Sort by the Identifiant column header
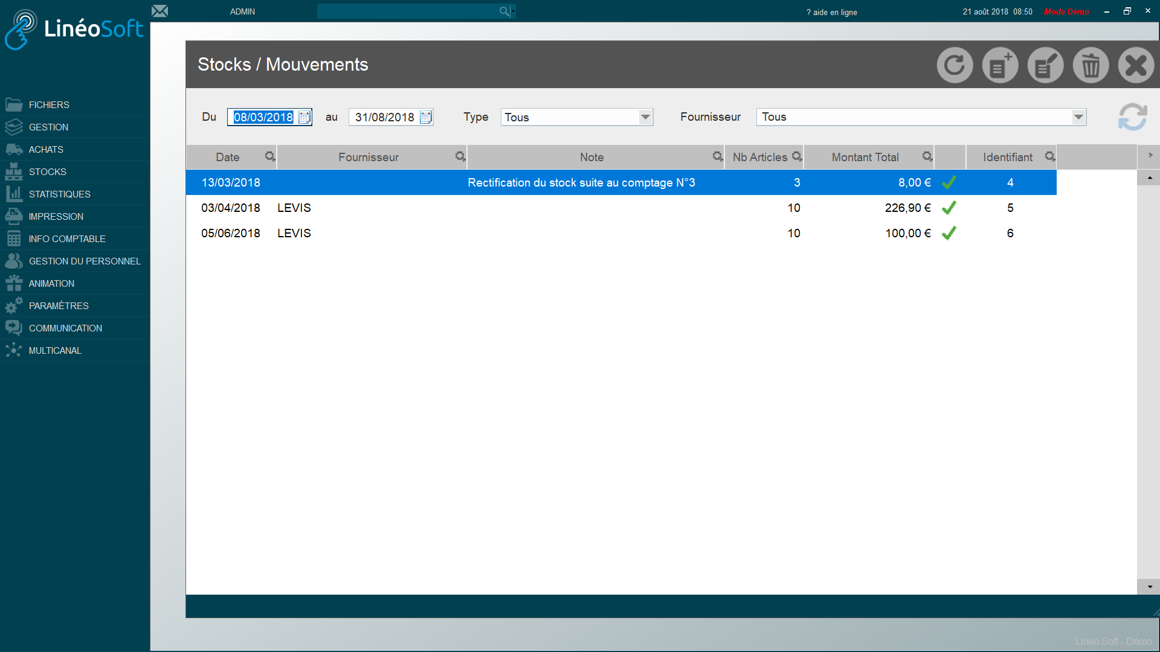 [x=1007, y=157]
